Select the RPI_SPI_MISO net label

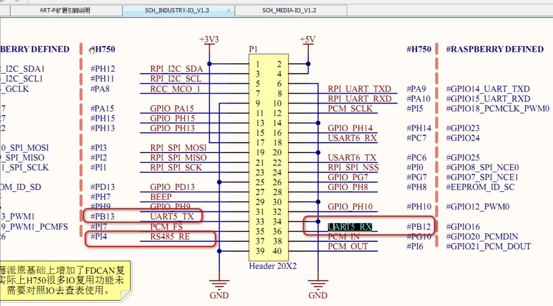click(x=179, y=158)
